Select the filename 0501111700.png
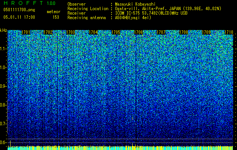The width and height of the screenshot is (237, 150). 19,10
